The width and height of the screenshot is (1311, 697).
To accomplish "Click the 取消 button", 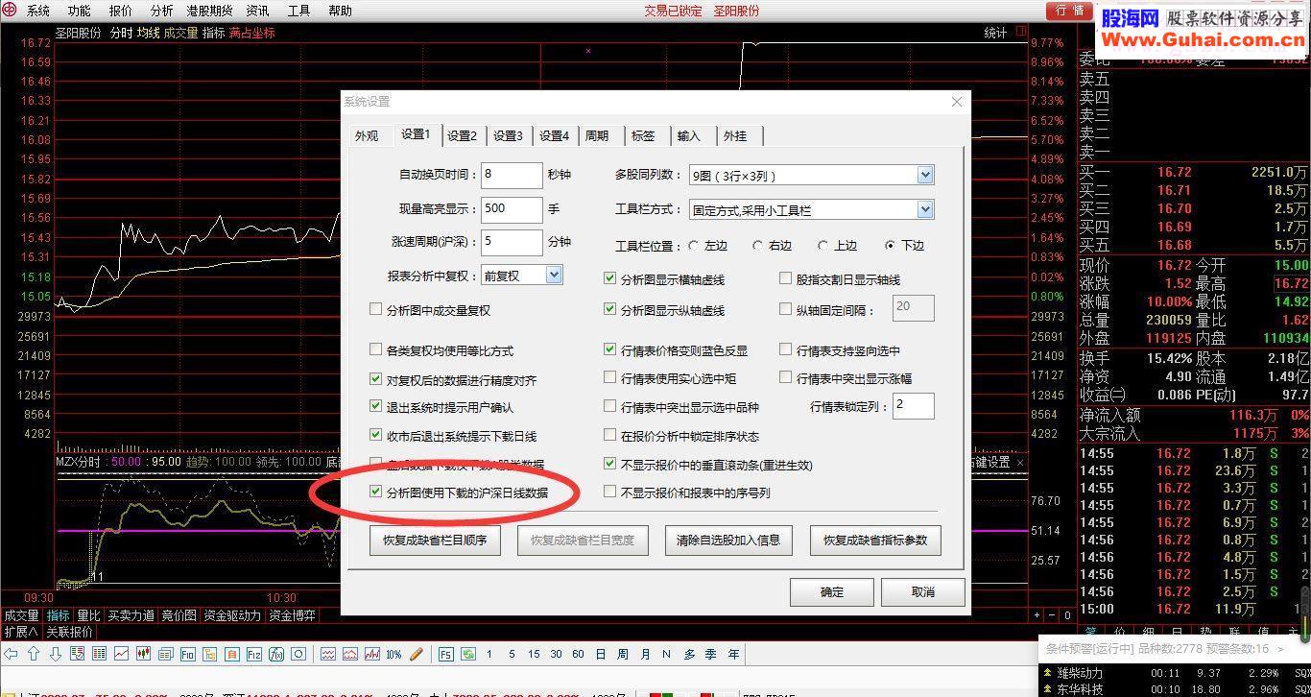I will (923, 591).
